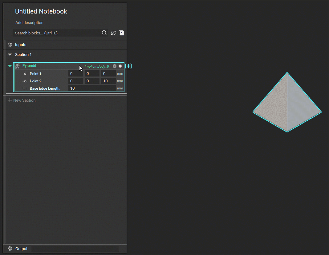Select the Pyramid block title
The image size is (329, 255).
point(29,66)
